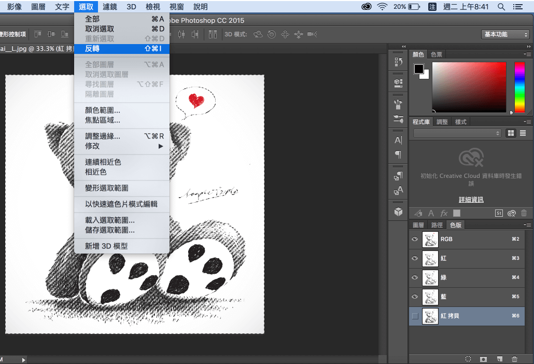Open the Character panel icon
Image resolution: width=534 pixels, height=364 pixels.
398,140
